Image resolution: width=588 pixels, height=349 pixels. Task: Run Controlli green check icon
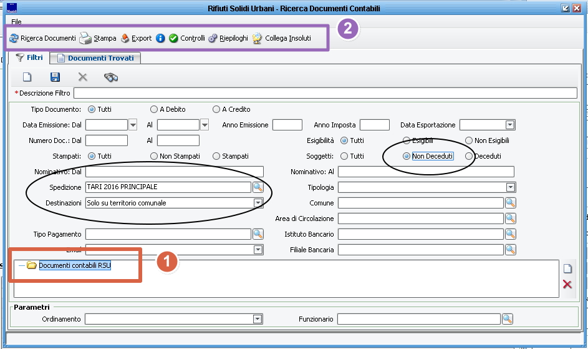173,38
